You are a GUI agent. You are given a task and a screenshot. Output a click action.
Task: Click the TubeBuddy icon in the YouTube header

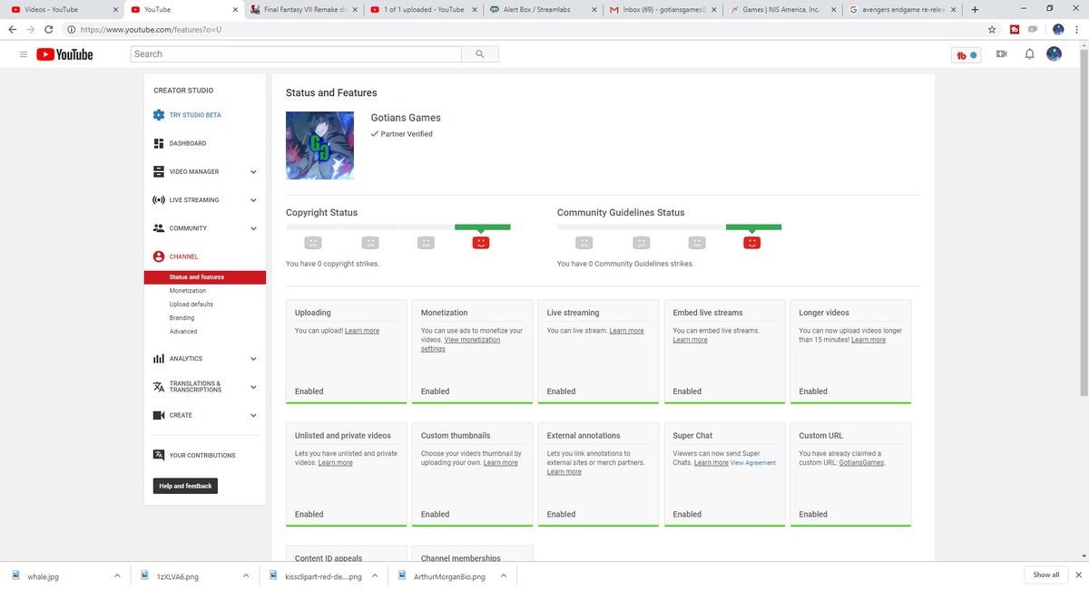tap(966, 54)
